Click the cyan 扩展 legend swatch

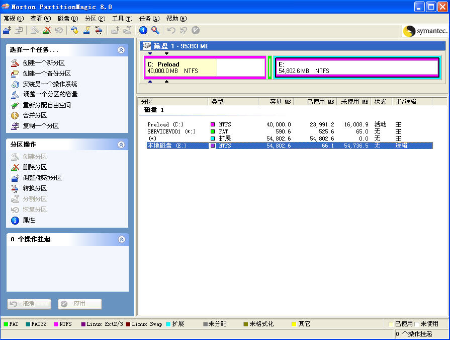coord(168,324)
